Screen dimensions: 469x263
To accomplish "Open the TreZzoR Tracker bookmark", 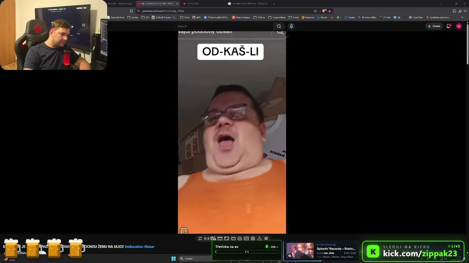I will (x=163, y=17).
